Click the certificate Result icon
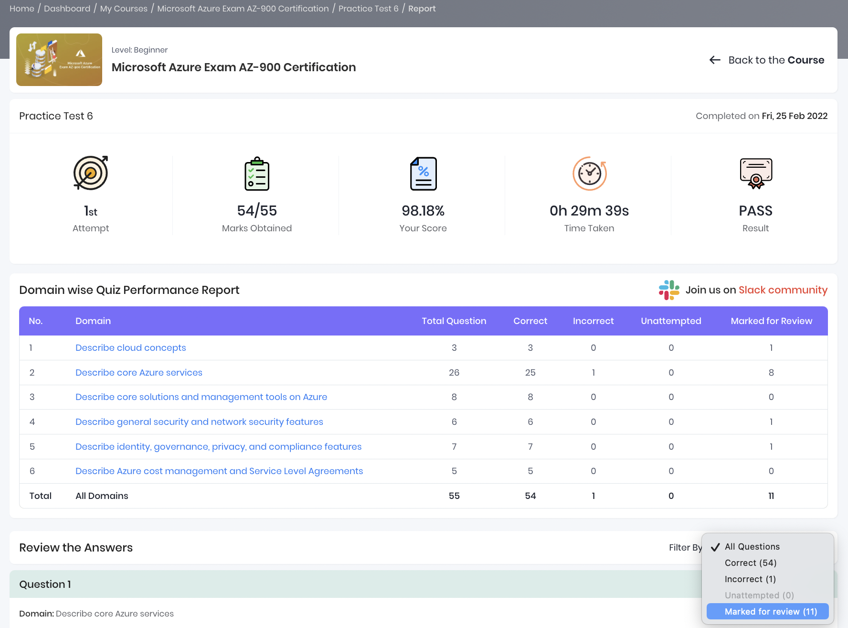Viewport: 848px width, 628px height. (x=756, y=173)
